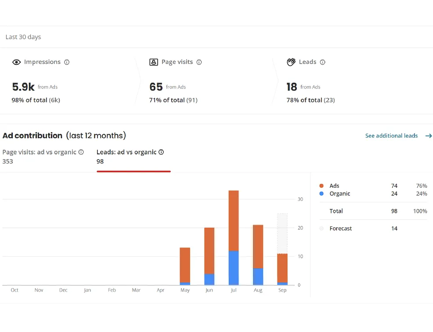Click the eye icon for Impressions
433x332 pixels.
pos(17,62)
